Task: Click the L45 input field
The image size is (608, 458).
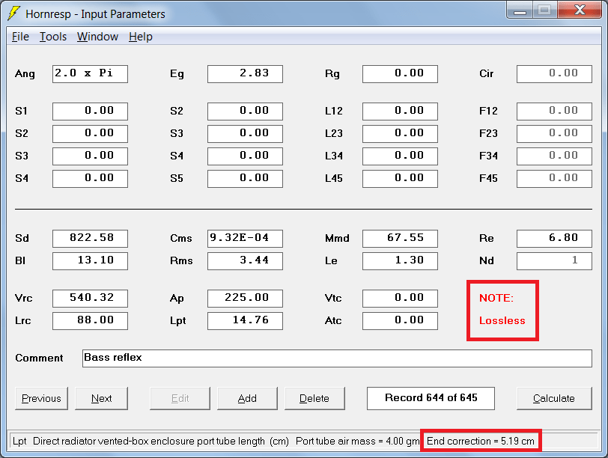Action: 400,179
